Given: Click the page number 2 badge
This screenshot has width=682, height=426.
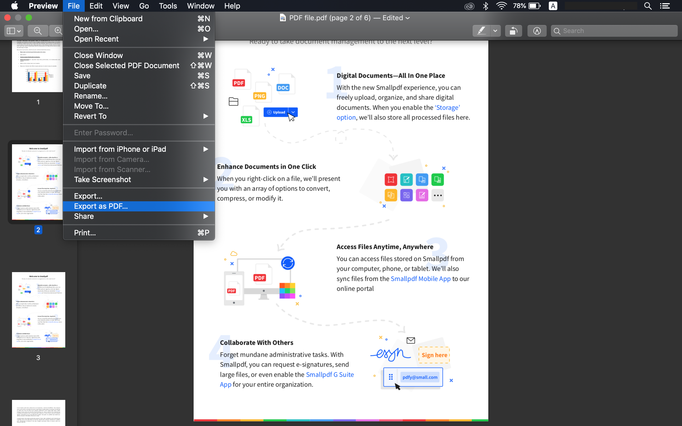Looking at the screenshot, I should coord(38,230).
